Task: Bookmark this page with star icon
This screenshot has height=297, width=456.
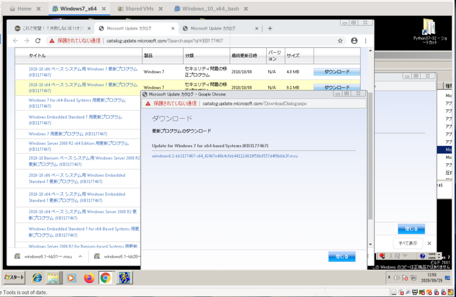Action: 340,41
